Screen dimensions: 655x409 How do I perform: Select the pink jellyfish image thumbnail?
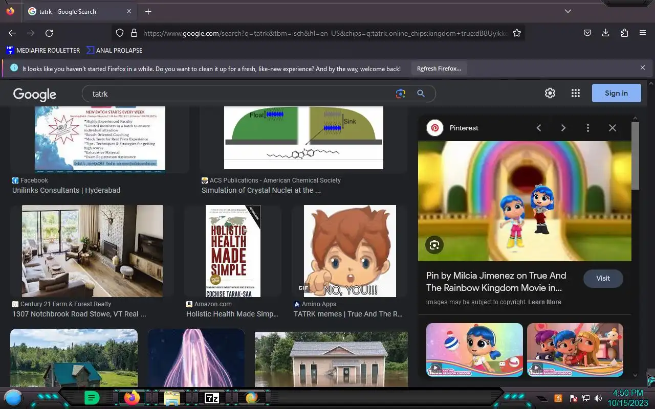(196, 357)
